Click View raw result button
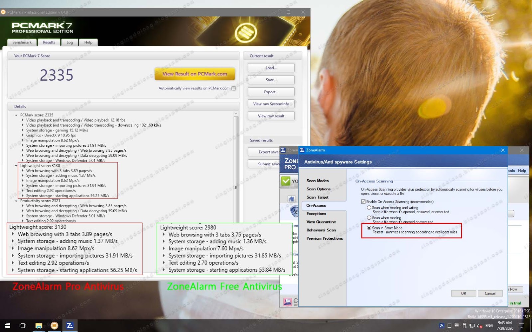The height and width of the screenshot is (332, 532). [271, 116]
